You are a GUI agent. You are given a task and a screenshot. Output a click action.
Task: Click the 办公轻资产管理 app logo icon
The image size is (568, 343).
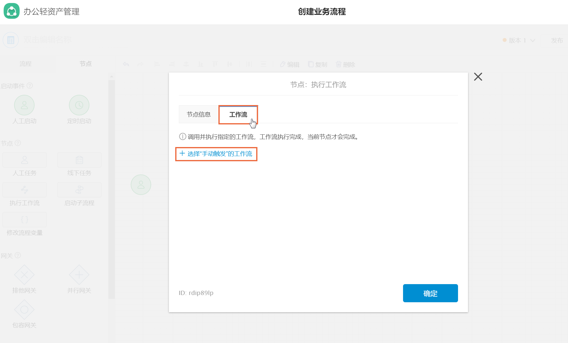[11, 11]
